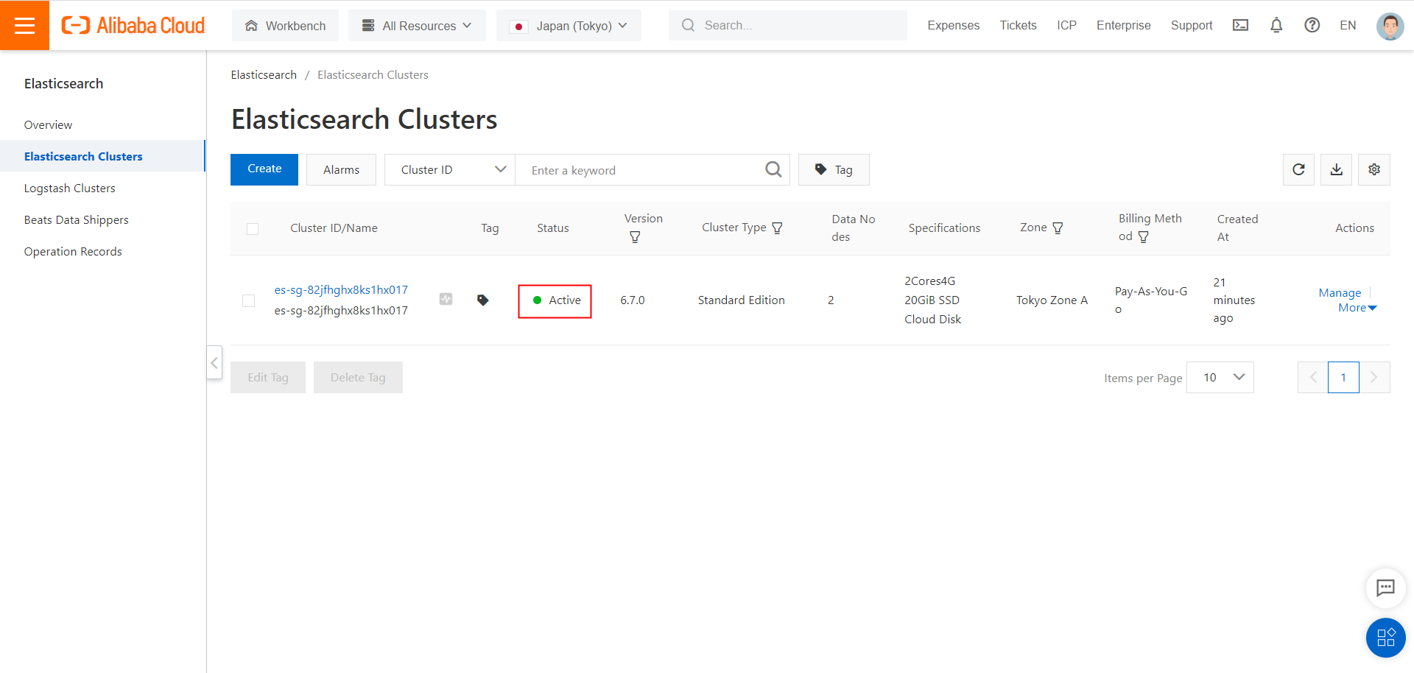Open the Cloud Shell terminal icon
The width and height of the screenshot is (1414, 673).
[x=1240, y=25]
